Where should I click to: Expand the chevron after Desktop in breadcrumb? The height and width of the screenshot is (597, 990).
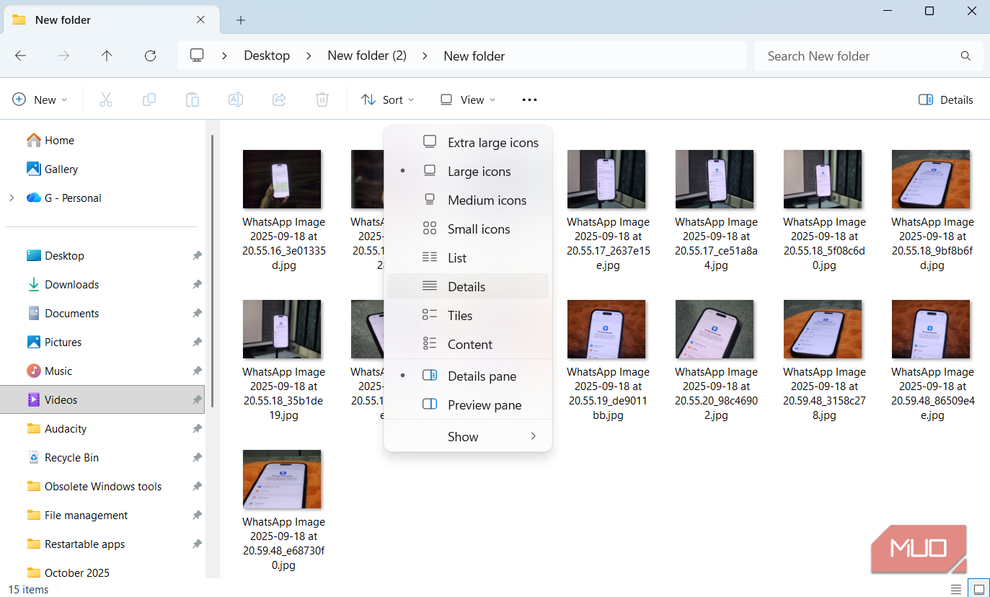pyautogui.click(x=309, y=56)
